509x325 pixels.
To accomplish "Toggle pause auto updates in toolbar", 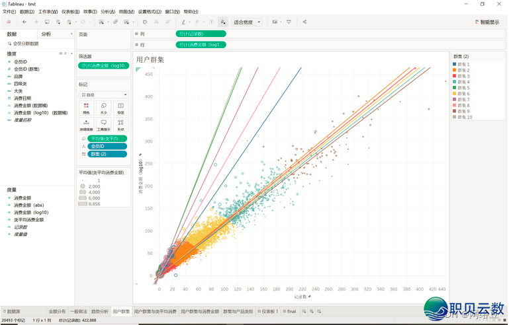I will tap(70, 22).
